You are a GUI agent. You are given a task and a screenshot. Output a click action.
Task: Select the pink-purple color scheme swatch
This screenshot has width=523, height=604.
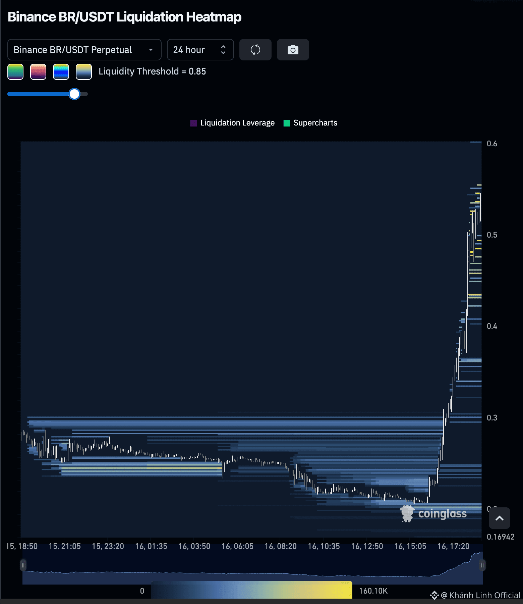38,72
